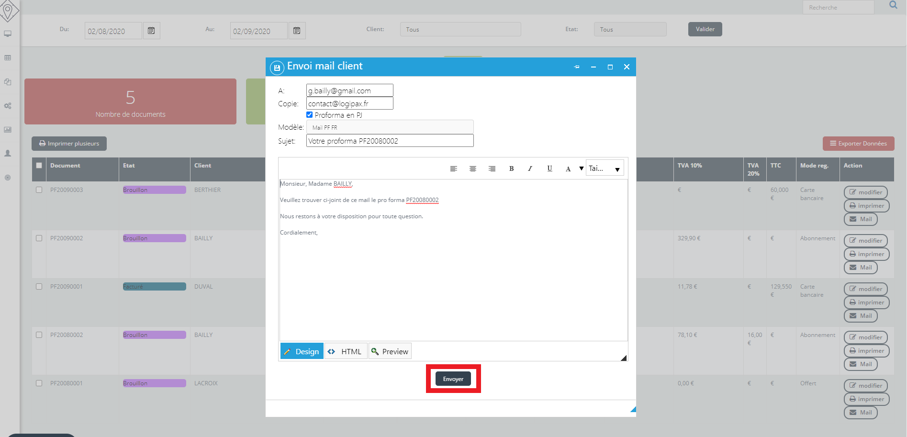Switch to the Preview tab

tap(390, 351)
